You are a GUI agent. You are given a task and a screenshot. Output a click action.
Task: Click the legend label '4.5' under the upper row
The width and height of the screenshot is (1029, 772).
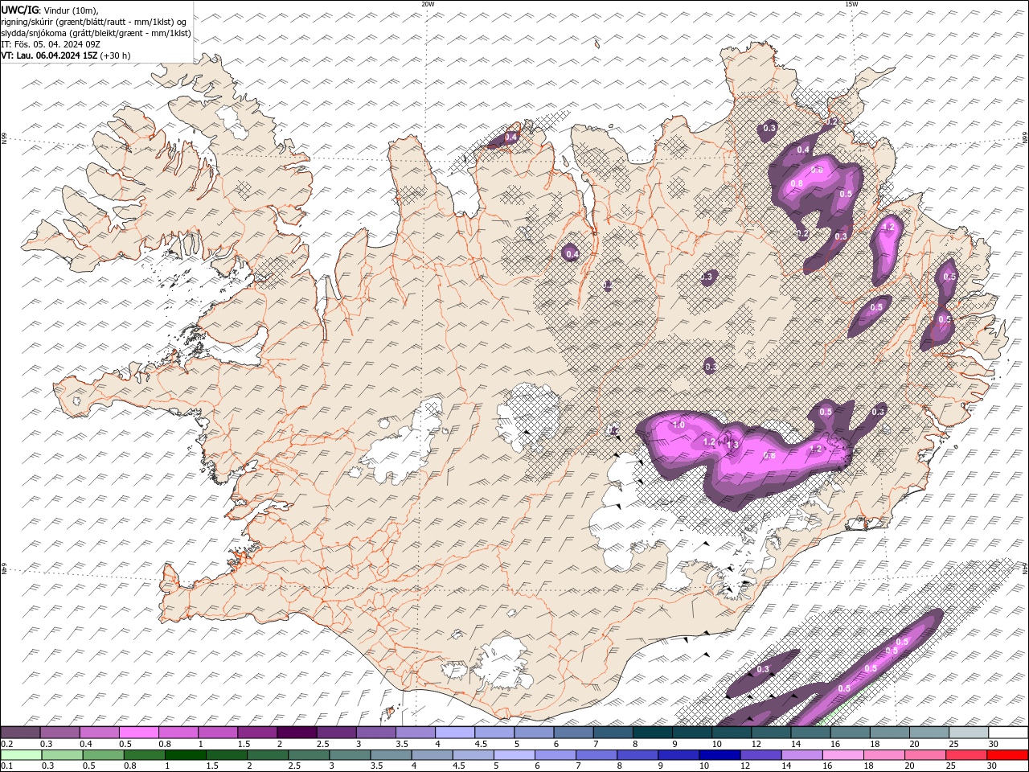[x=481, y=744]
